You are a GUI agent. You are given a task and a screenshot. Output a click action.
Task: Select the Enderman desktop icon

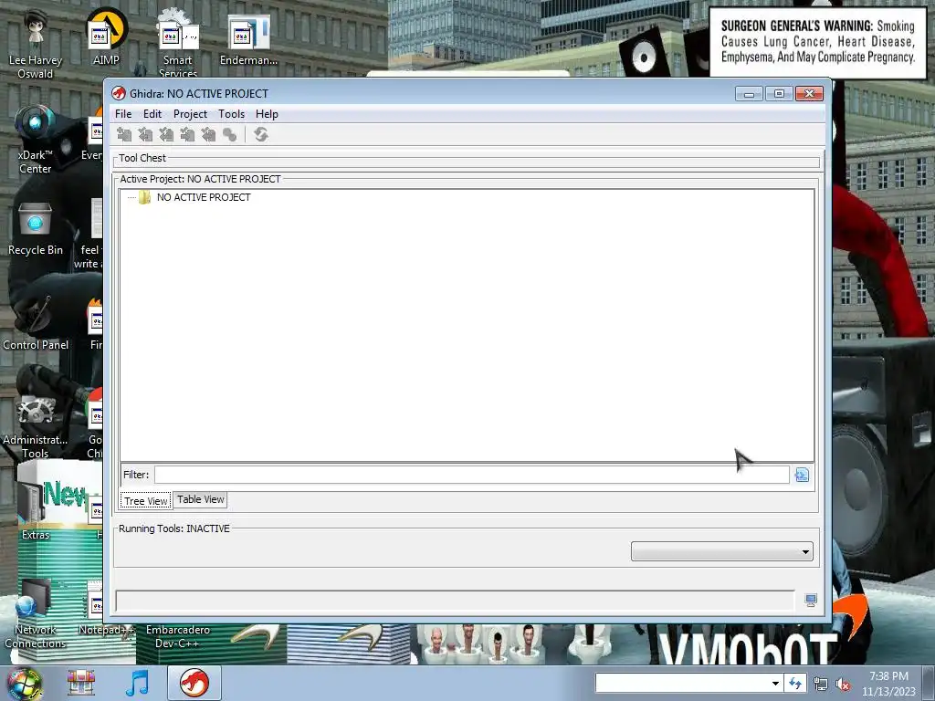248,39
